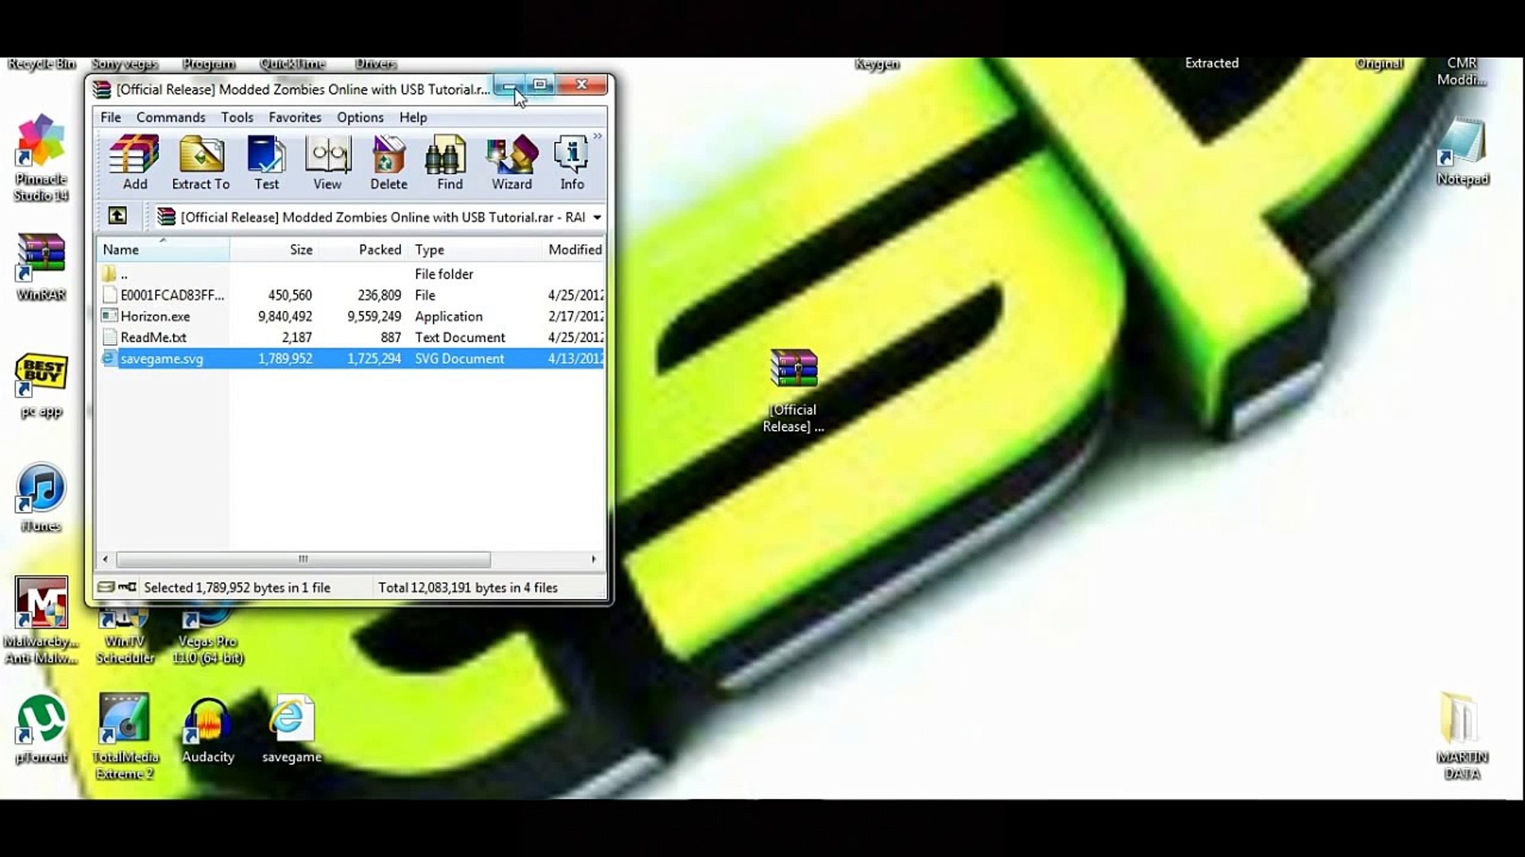Expand the archive path dropdown
This screenshot has width=1525, height=857.
click(x=597, y=217)
